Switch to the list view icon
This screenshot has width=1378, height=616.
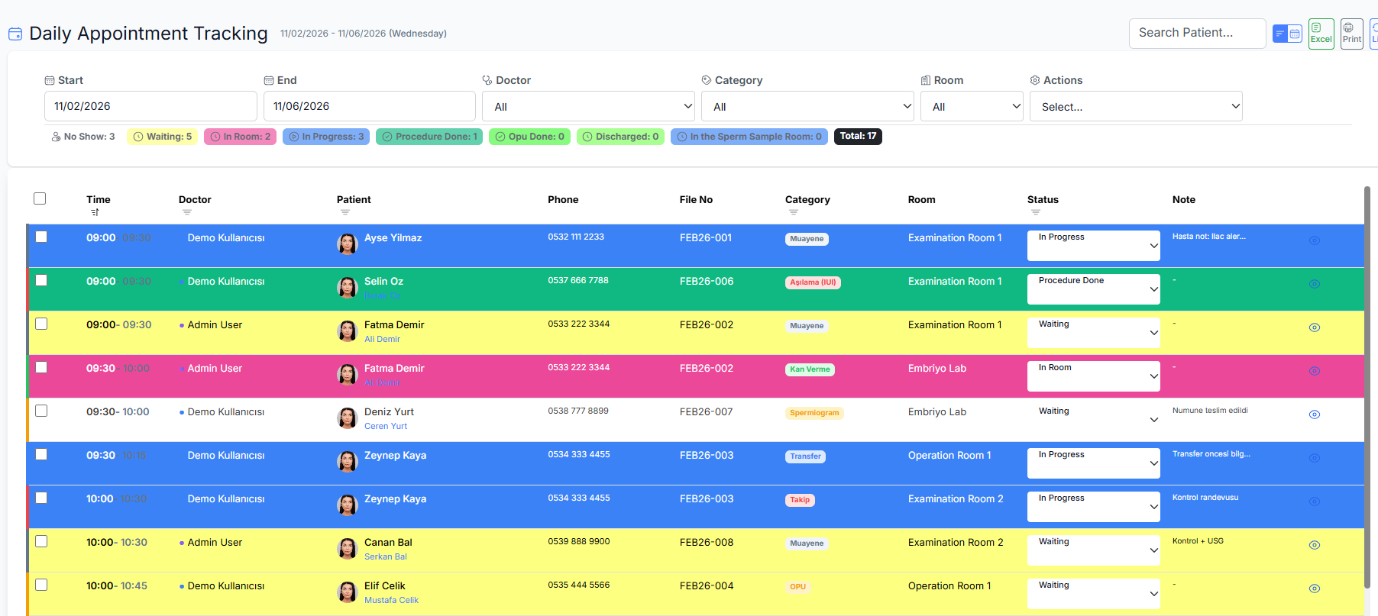click(1280, 34)
